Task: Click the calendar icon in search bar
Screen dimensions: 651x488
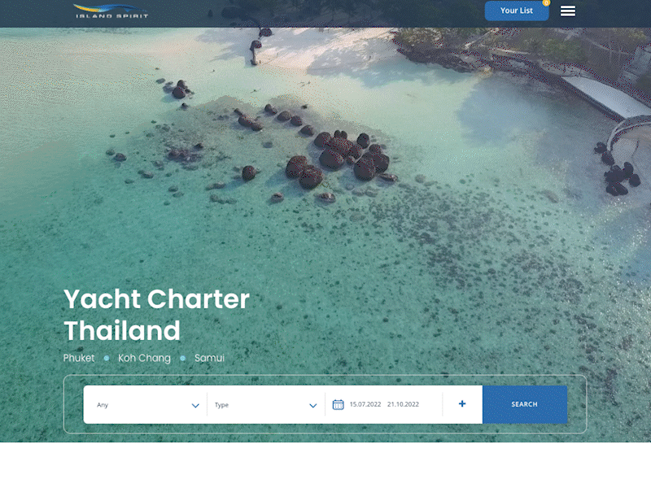Action: tap(338, 404)
